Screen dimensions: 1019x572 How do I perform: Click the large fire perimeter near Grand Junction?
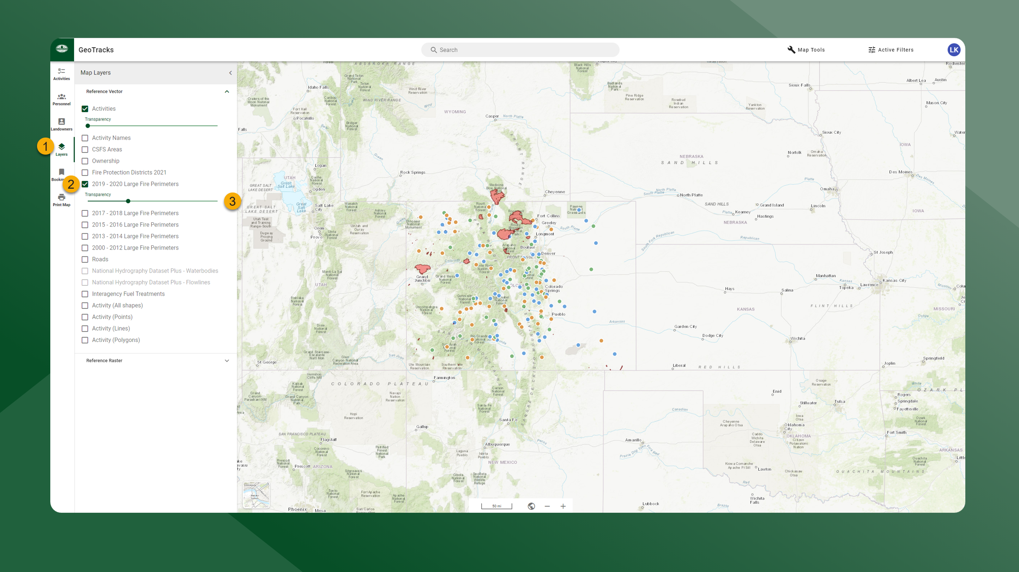coord(422,269)
